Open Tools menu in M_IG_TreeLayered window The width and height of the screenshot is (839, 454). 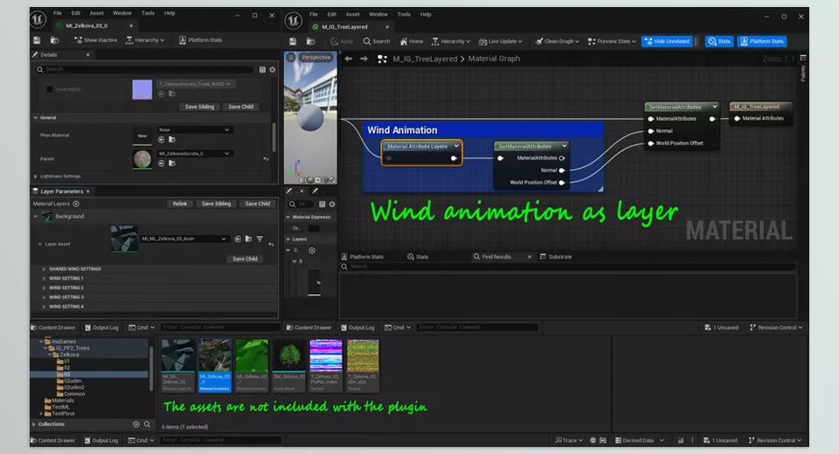tap(404, 15)
